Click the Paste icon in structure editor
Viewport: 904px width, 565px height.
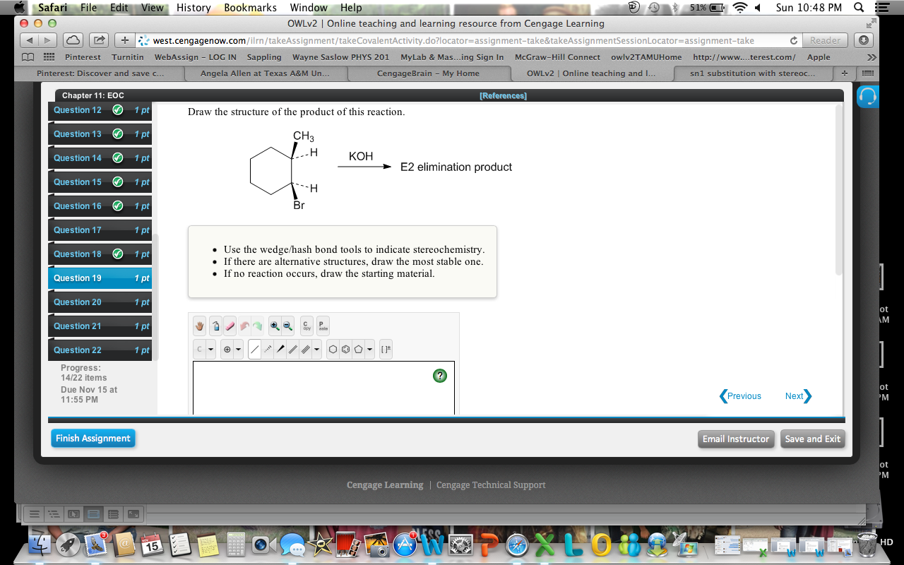pos(323,326)
